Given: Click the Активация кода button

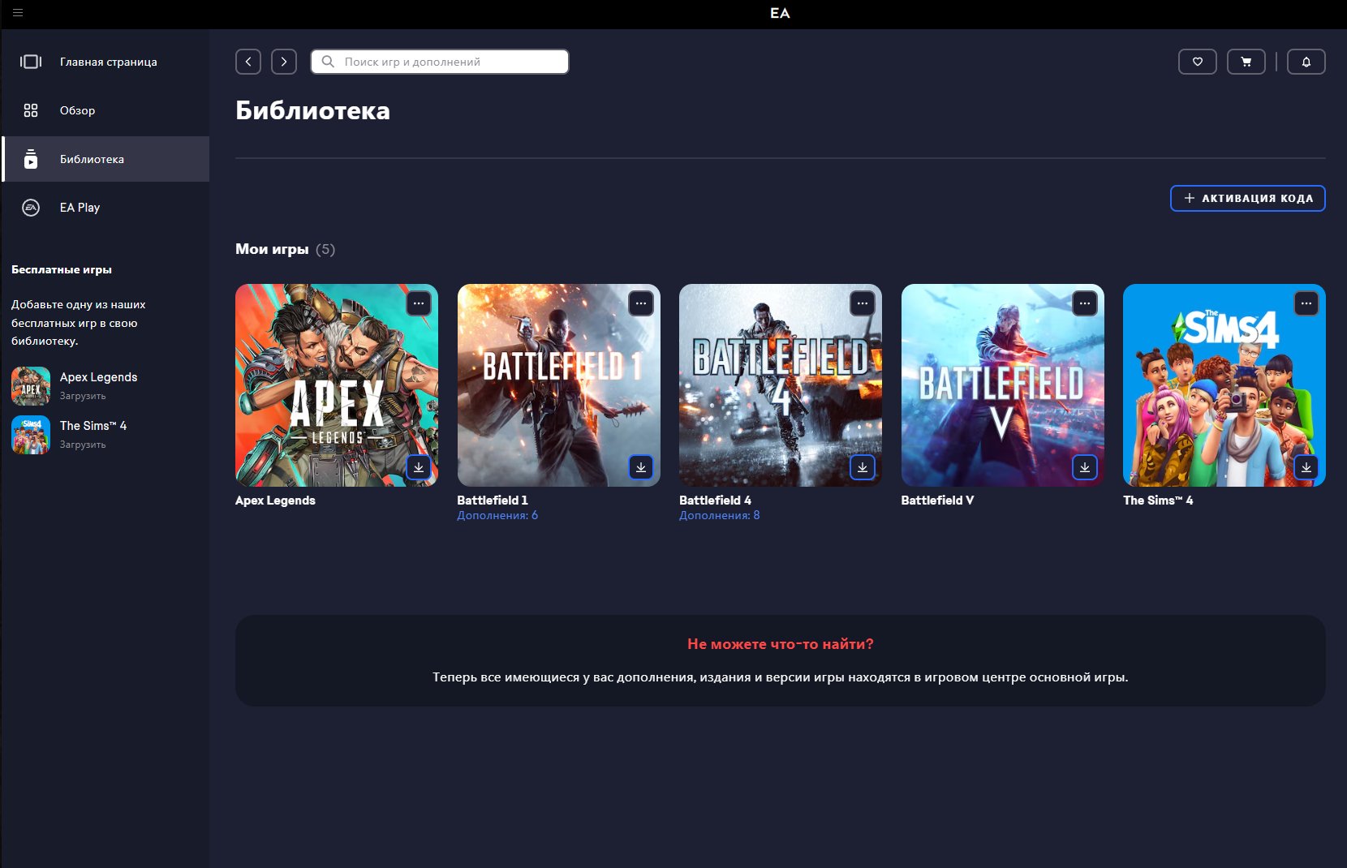Looking at the screenshot, I should click(1248, 198).
